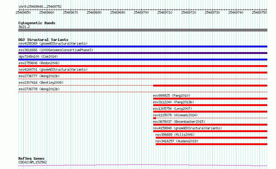Click ruler position 25469650
The height and width of the screenshot is (169, 276).
pyautogui.click(x=23, y=12)
